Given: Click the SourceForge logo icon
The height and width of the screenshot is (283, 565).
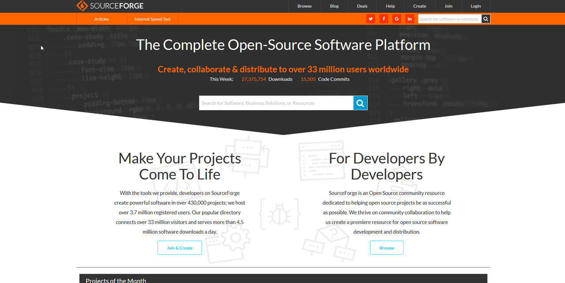Looking at the screenshot, I should pos(82,6).
